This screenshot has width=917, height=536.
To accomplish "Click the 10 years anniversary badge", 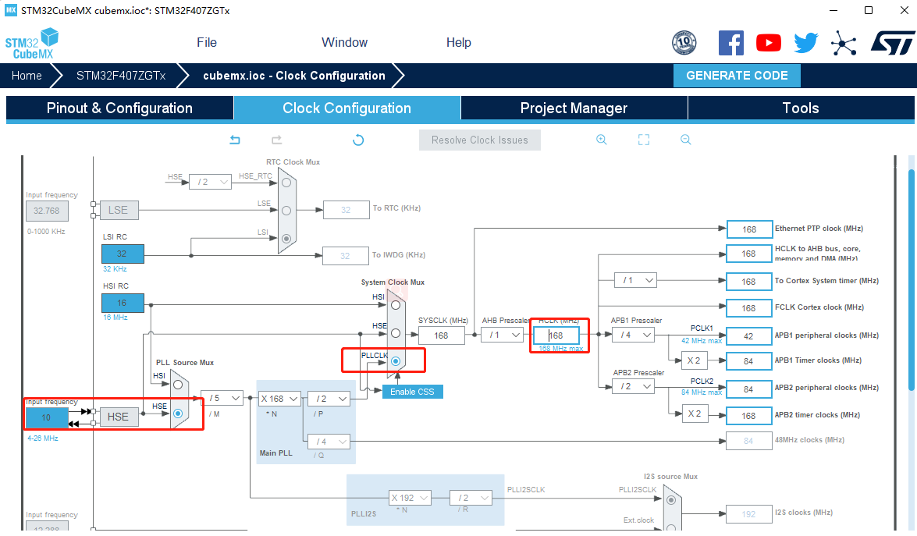I will click(x=684, y=43).
